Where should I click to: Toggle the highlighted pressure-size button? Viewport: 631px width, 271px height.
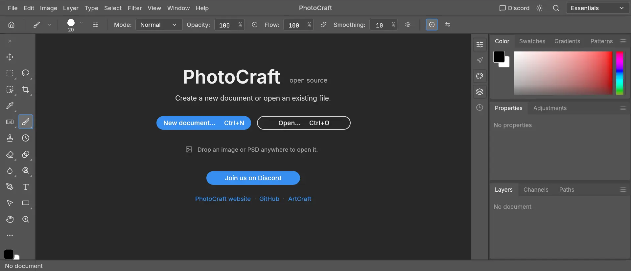tap(432, 25)
